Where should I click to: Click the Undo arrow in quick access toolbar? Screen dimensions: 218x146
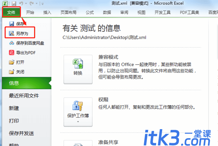[21, 4]
